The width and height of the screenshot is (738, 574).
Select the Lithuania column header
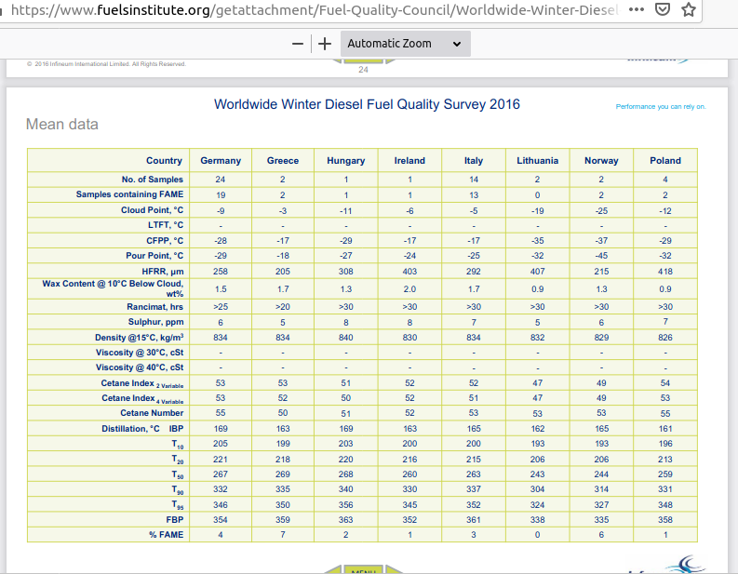(x=538, y=160)
